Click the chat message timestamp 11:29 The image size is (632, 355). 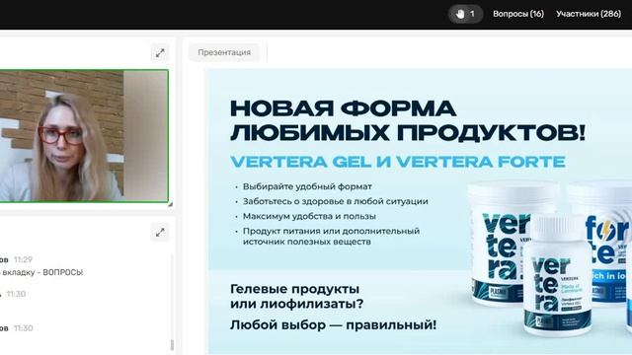[23, 259]
